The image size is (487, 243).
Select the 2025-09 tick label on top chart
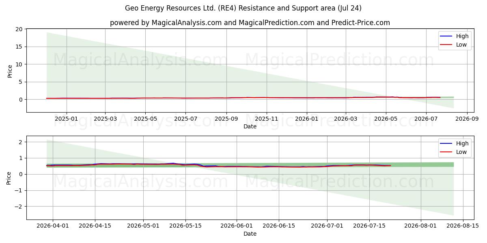(x=226, y=119)
